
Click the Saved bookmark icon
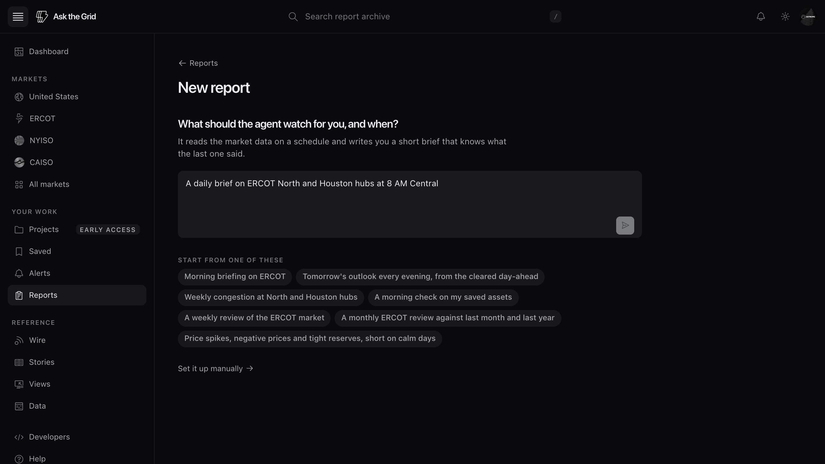click(x=19, y=251)
